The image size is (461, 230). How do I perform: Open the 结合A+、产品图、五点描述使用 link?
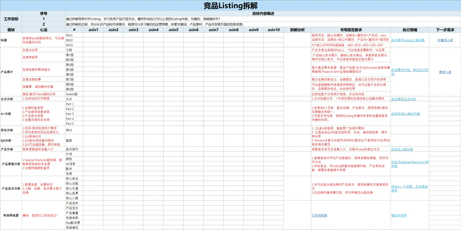(410, 188)
